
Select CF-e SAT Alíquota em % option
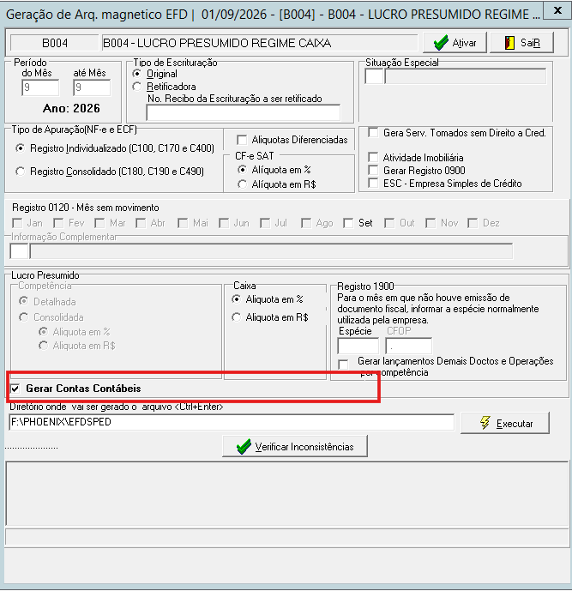click(242, 170)
